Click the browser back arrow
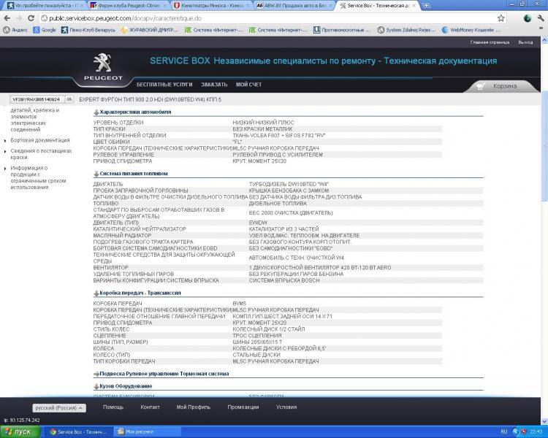The image size is (548, 438). (8, 18)
